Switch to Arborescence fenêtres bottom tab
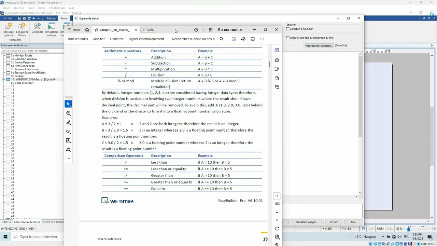 click(x=27, y=222)
